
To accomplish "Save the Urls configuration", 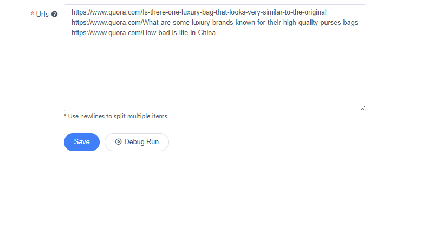I will tap(82, 142).
